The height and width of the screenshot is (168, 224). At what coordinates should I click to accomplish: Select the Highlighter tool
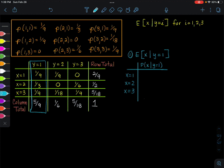[104, 10]
